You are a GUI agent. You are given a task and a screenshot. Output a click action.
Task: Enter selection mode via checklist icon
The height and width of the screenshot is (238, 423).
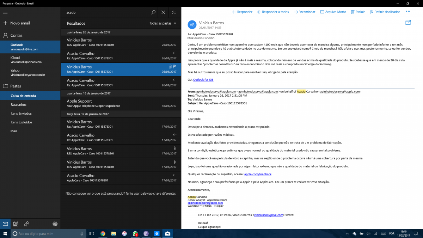[x=174, y=12]
